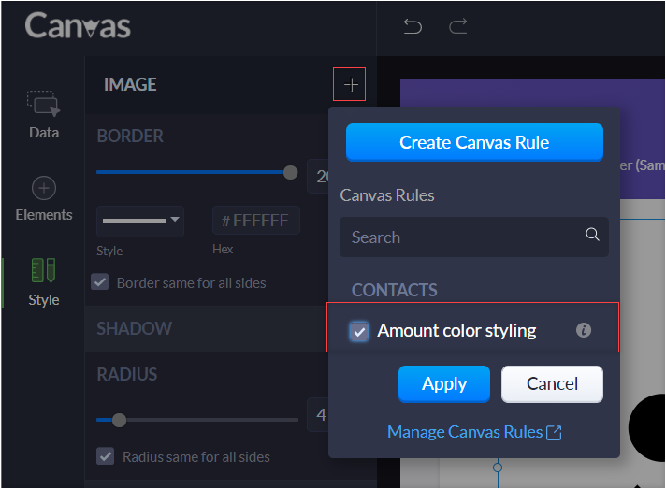Click the #FFFFFF hex color field

256,221
